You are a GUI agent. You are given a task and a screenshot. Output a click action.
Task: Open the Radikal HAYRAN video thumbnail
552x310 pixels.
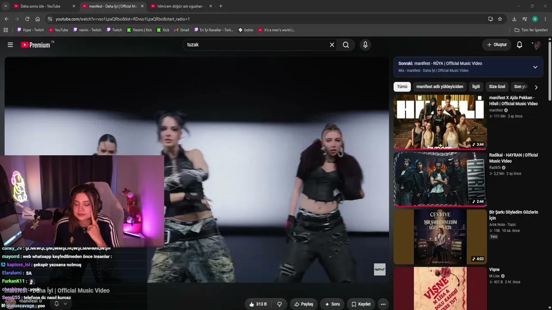[x=440, y=179]
